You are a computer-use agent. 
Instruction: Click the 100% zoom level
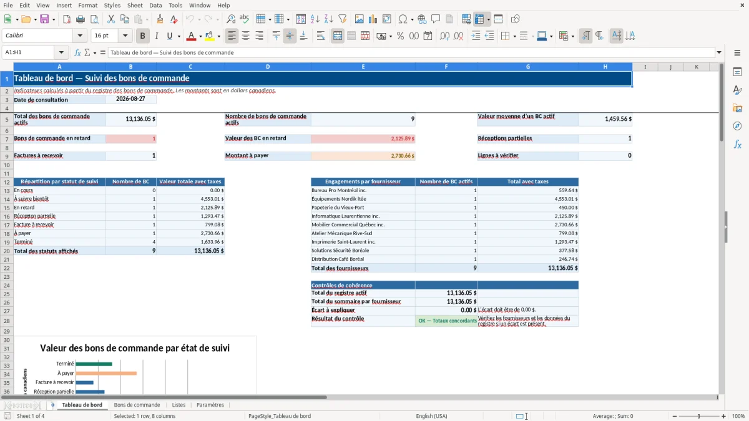[x=738, y=416]
